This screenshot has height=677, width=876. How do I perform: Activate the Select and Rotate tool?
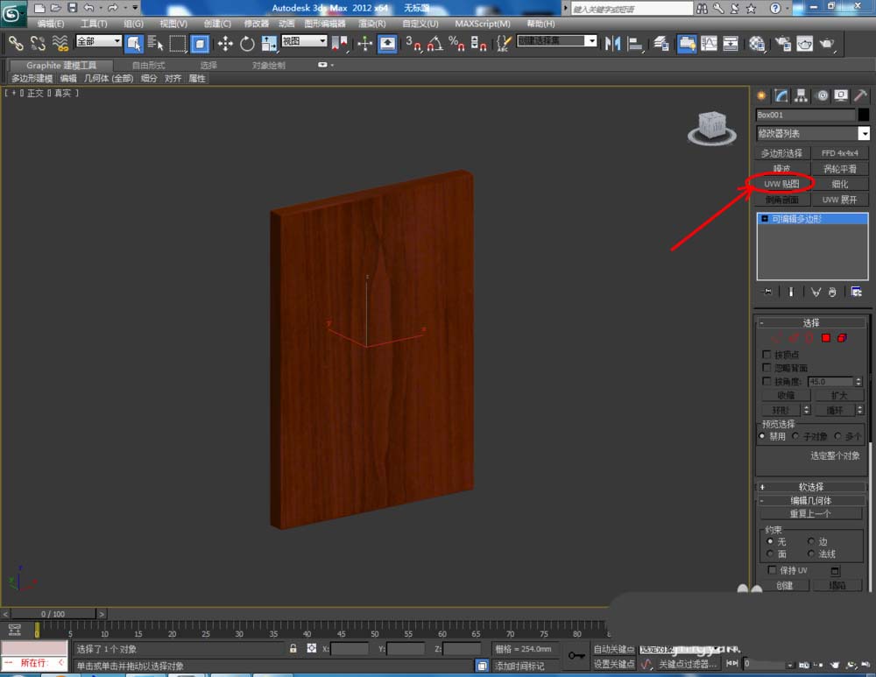247,43
